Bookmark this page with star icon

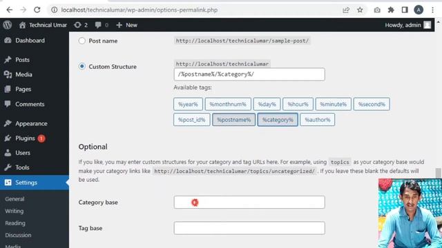point(360,10)
